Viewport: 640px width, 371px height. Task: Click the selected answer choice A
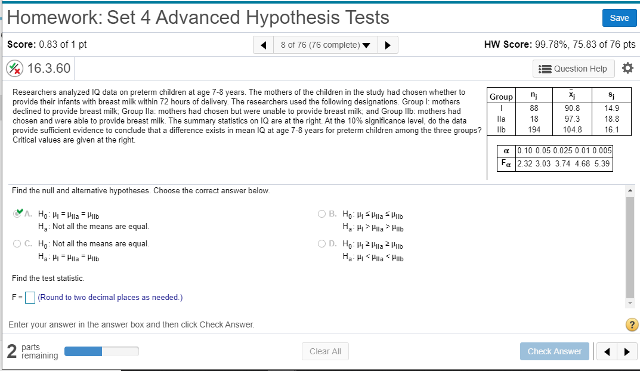click(18, 214)
